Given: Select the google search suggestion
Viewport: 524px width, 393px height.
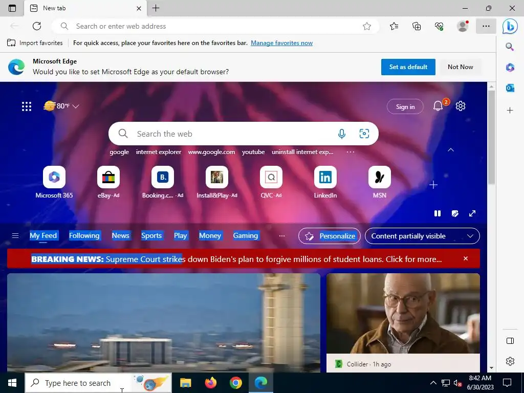Looking at the screenshot, I should coord(119,152).
